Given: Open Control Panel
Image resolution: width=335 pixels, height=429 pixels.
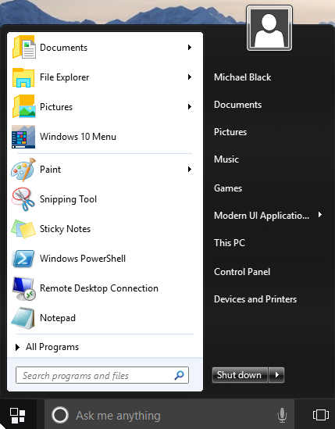Looking at the screenshot, I should [x=242, y=272].
